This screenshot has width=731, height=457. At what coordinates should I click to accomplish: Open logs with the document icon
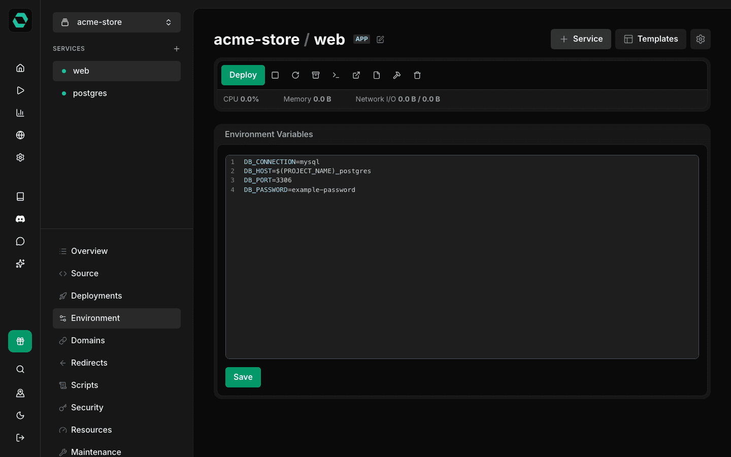pos(377,75)
